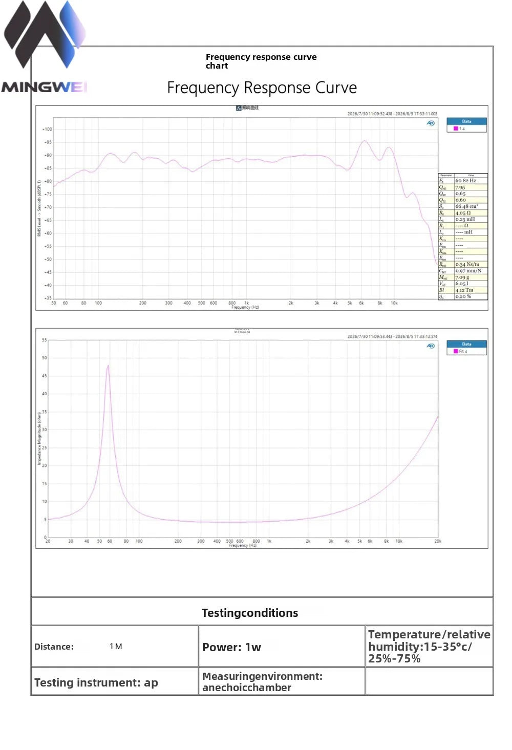Click the "Parameter" column header in the parameter table
Screen dimensions: 512x750
coord(446,175)
